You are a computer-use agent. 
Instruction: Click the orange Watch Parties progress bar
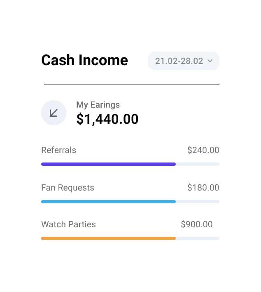108,238
